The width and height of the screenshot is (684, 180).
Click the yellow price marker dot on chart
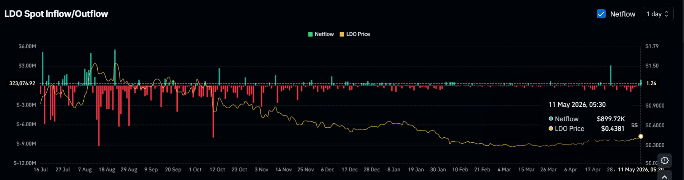[x=641, y=136]
